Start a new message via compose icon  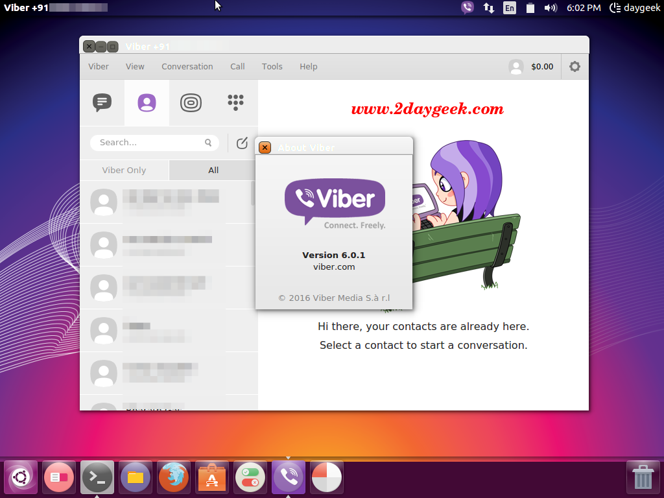pyautogui.click(x=243, y=143)
